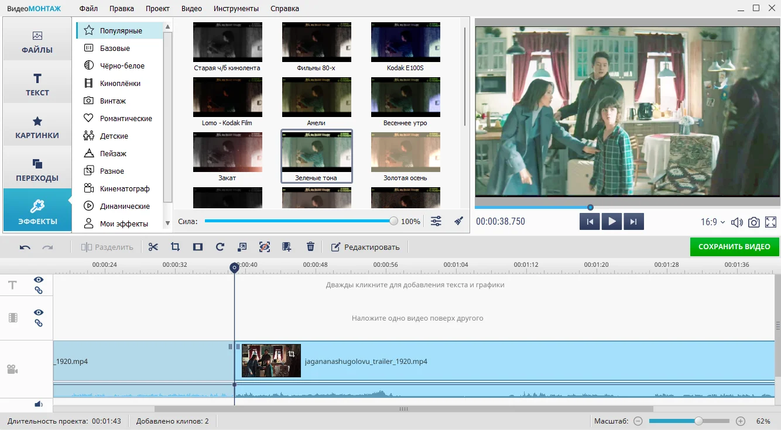Click the main video track camera icon
Screen dimensions: 781x430
coord(12,370)
